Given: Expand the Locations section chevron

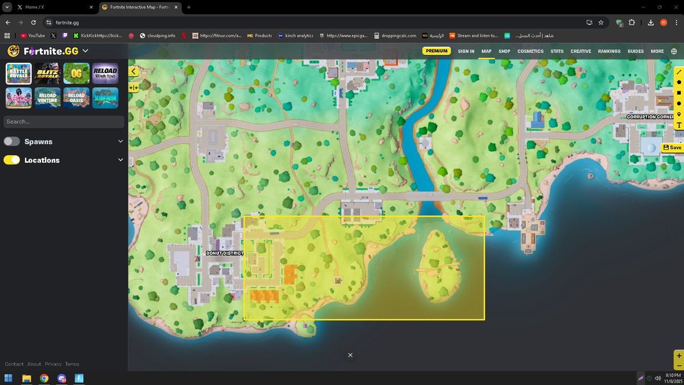Looking at the screenshot, I should [120, 160].
